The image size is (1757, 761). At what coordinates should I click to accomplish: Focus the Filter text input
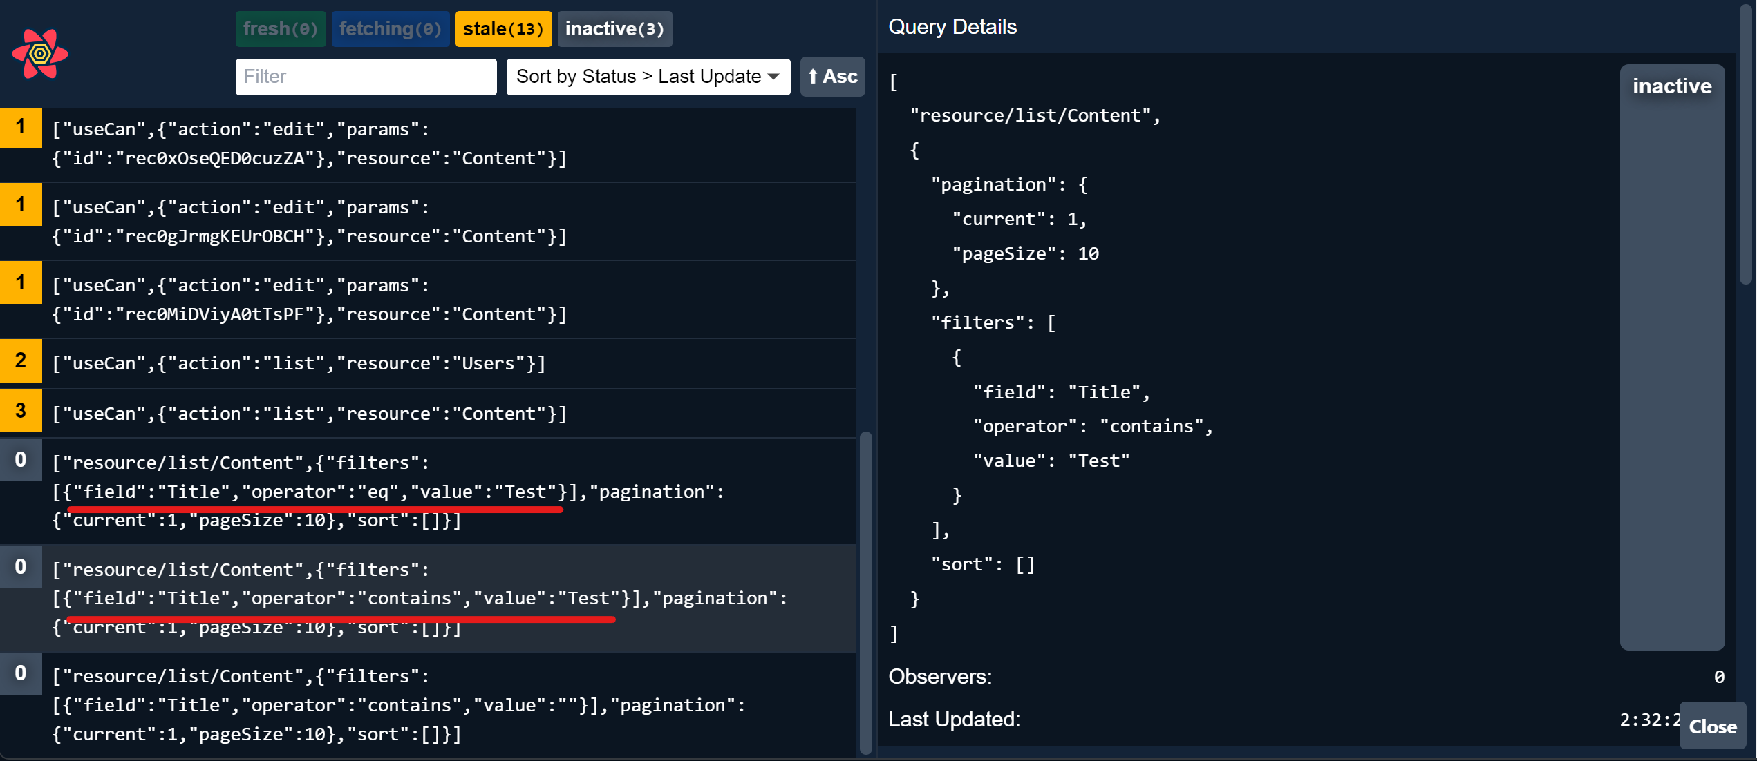pos(366,77)
